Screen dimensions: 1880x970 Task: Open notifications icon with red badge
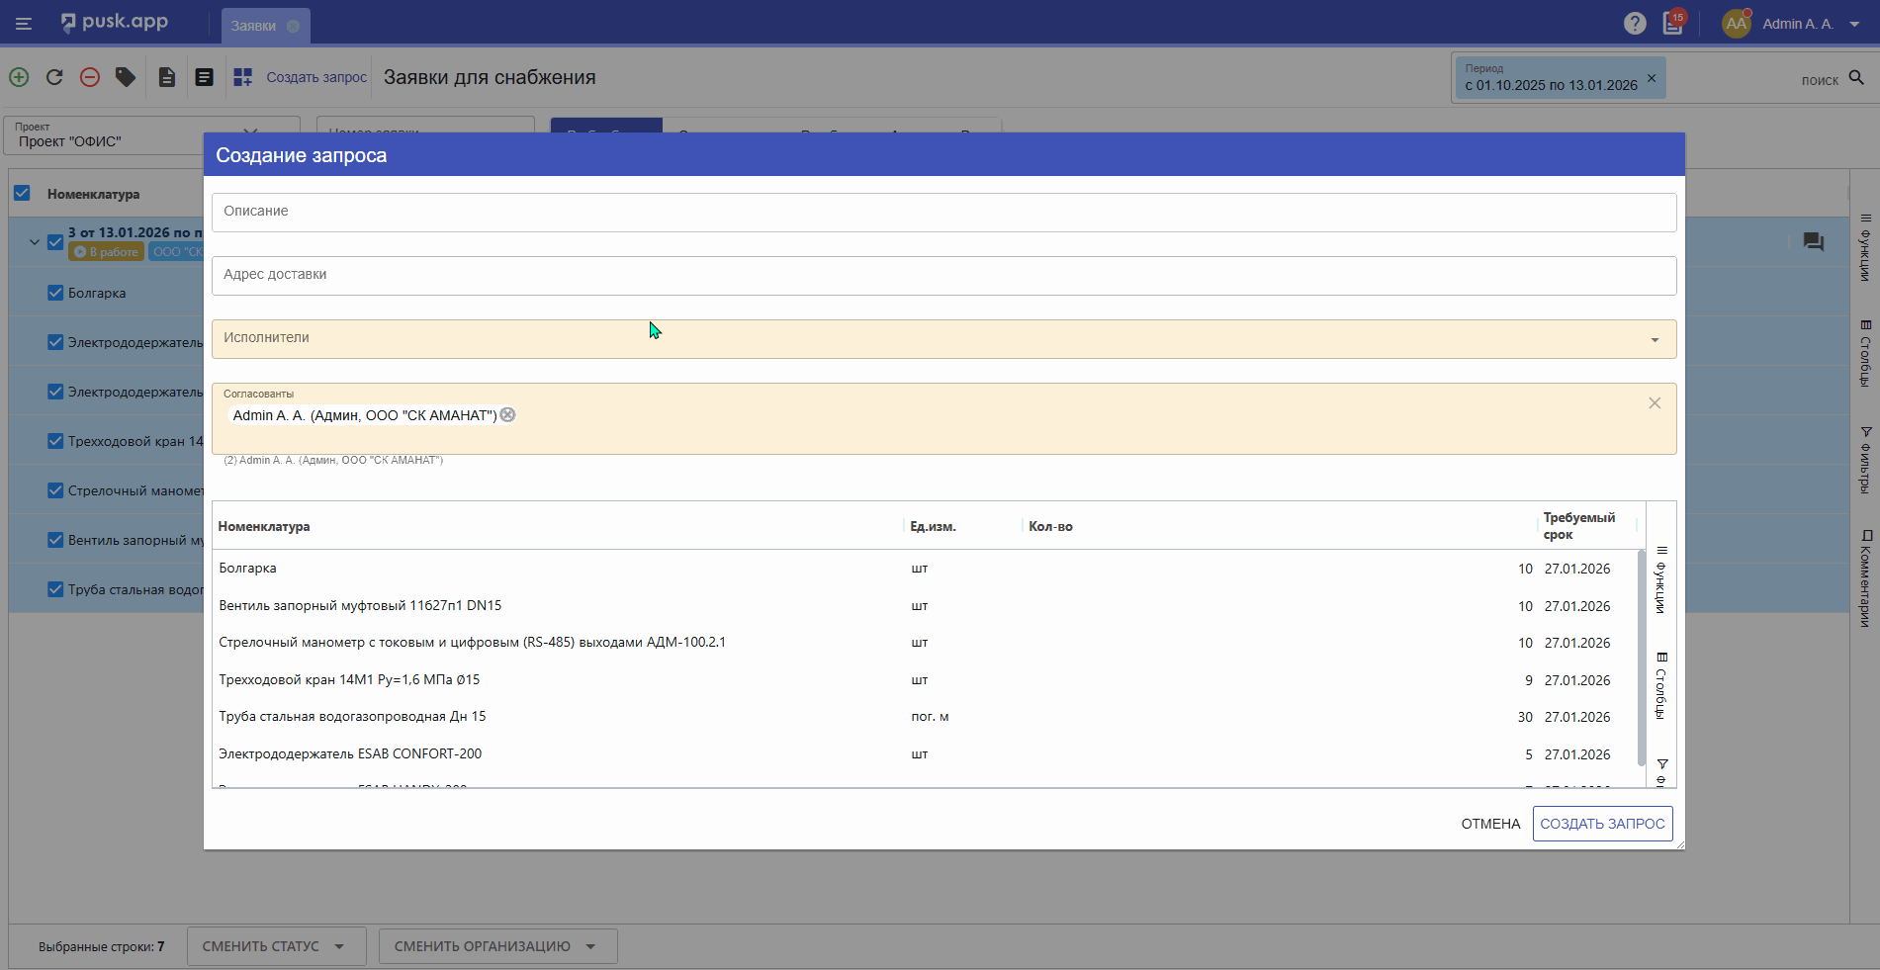coord(1673,24)
